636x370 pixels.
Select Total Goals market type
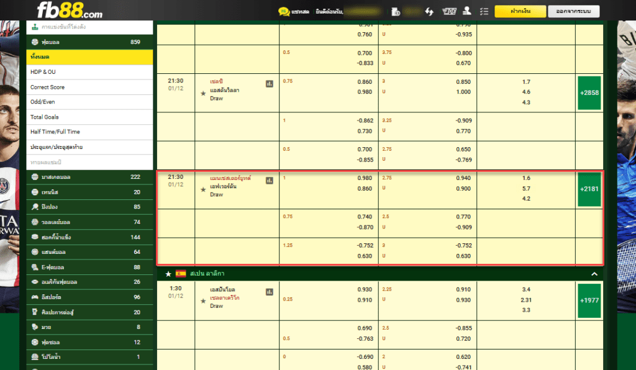point(89,117)
